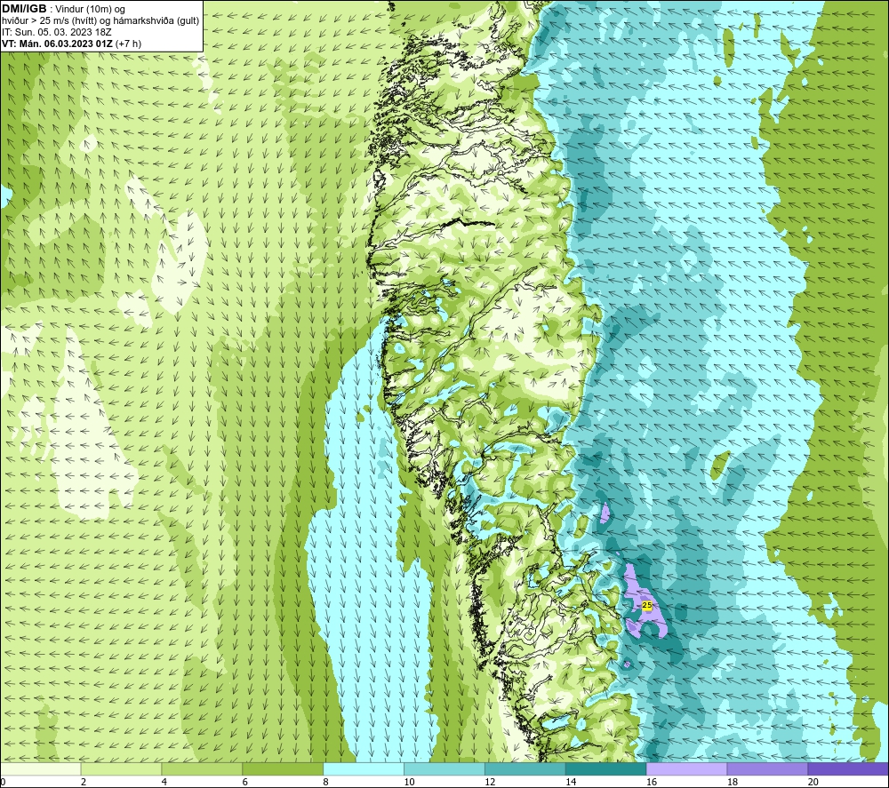Screen dimensions: 889x788
Task: Click the '12' legend scale label
Action: tap(490, 783)
